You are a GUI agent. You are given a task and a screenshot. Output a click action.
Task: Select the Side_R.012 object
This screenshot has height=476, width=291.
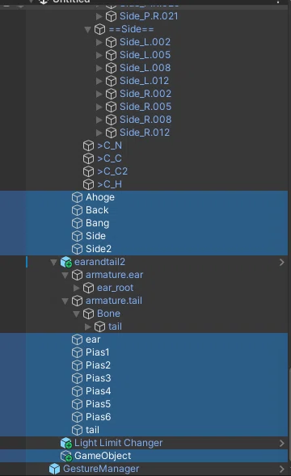coord(145,133)
